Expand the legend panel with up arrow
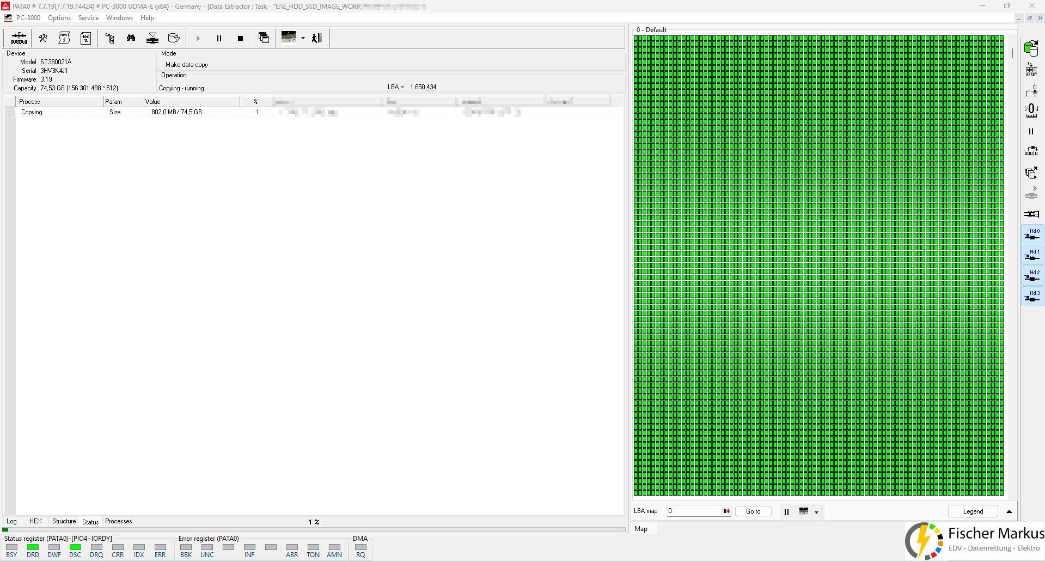Screen dimensions: 1045x562 (x=1009, y=511)
